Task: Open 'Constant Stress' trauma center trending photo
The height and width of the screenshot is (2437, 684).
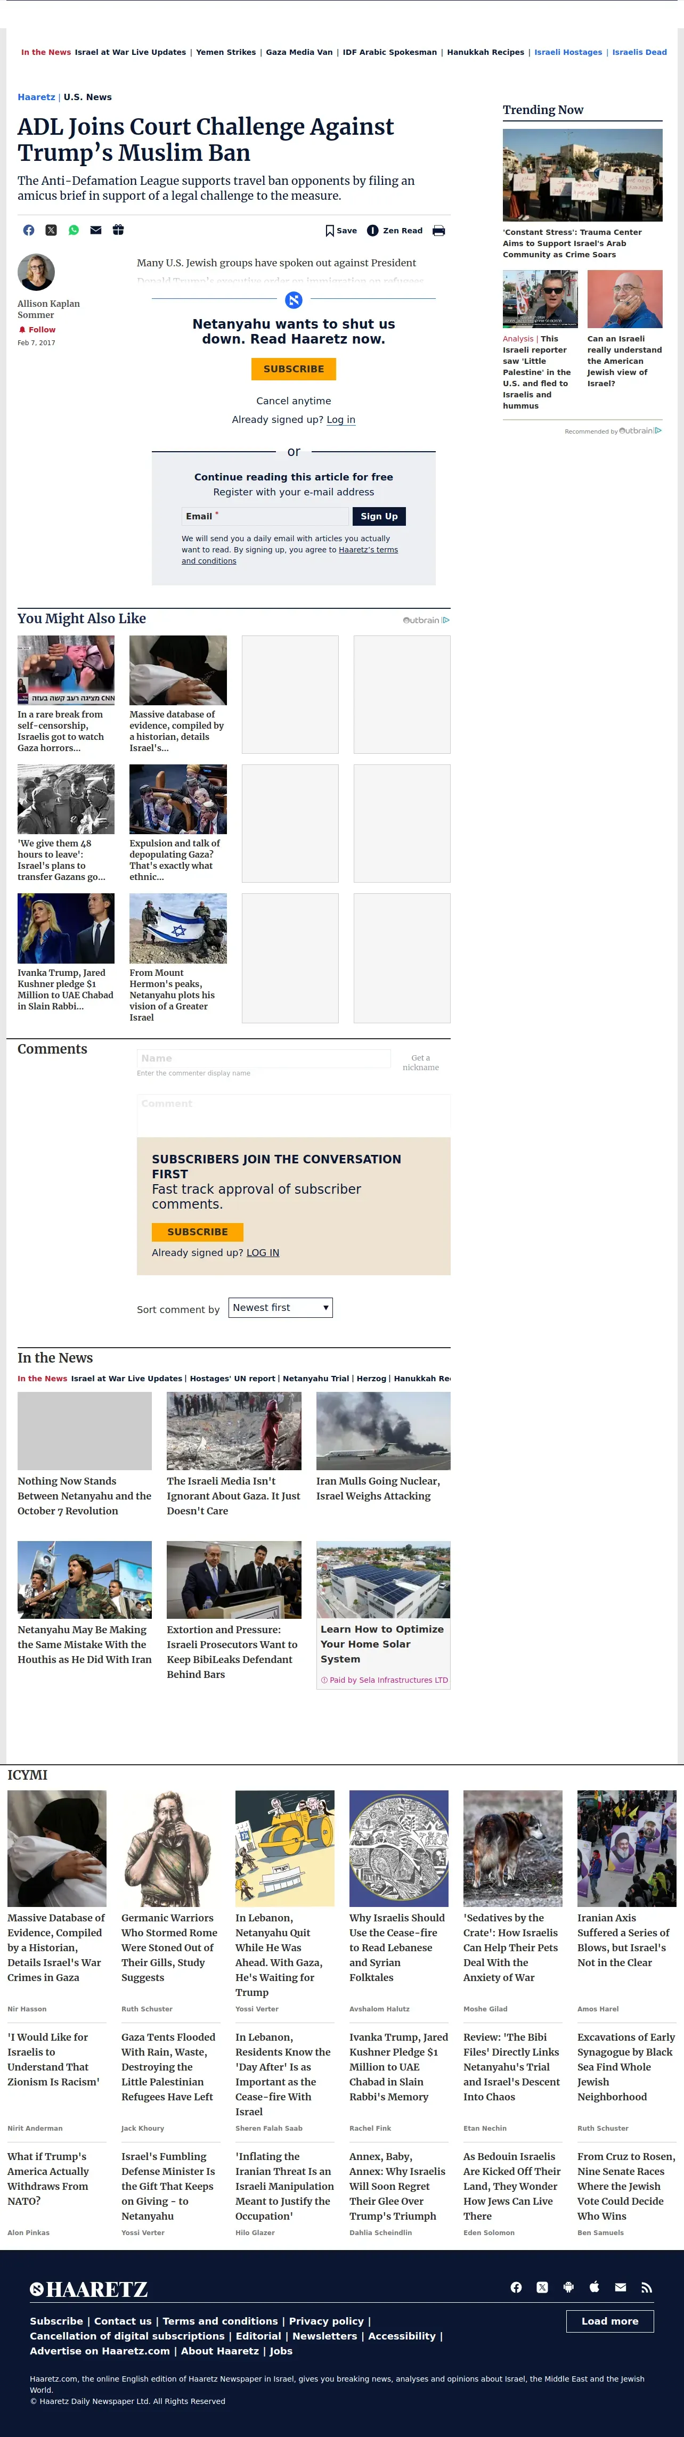Action: pyautogui.click(x=582, y=175)
